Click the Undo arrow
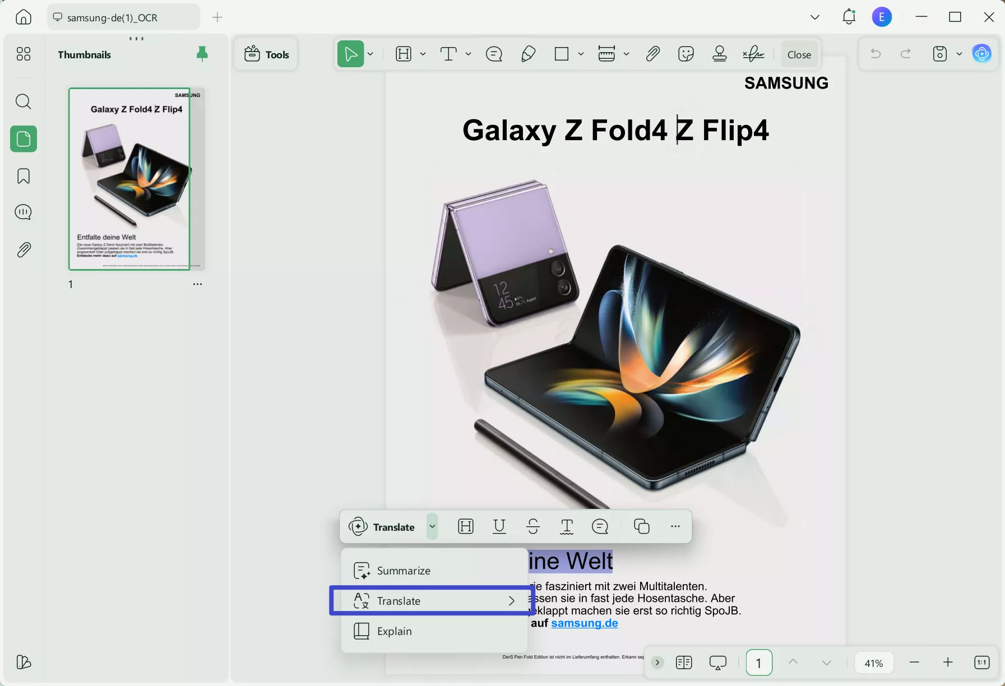The height and width of the screenshot is (686, 1005). coord(876,54)
